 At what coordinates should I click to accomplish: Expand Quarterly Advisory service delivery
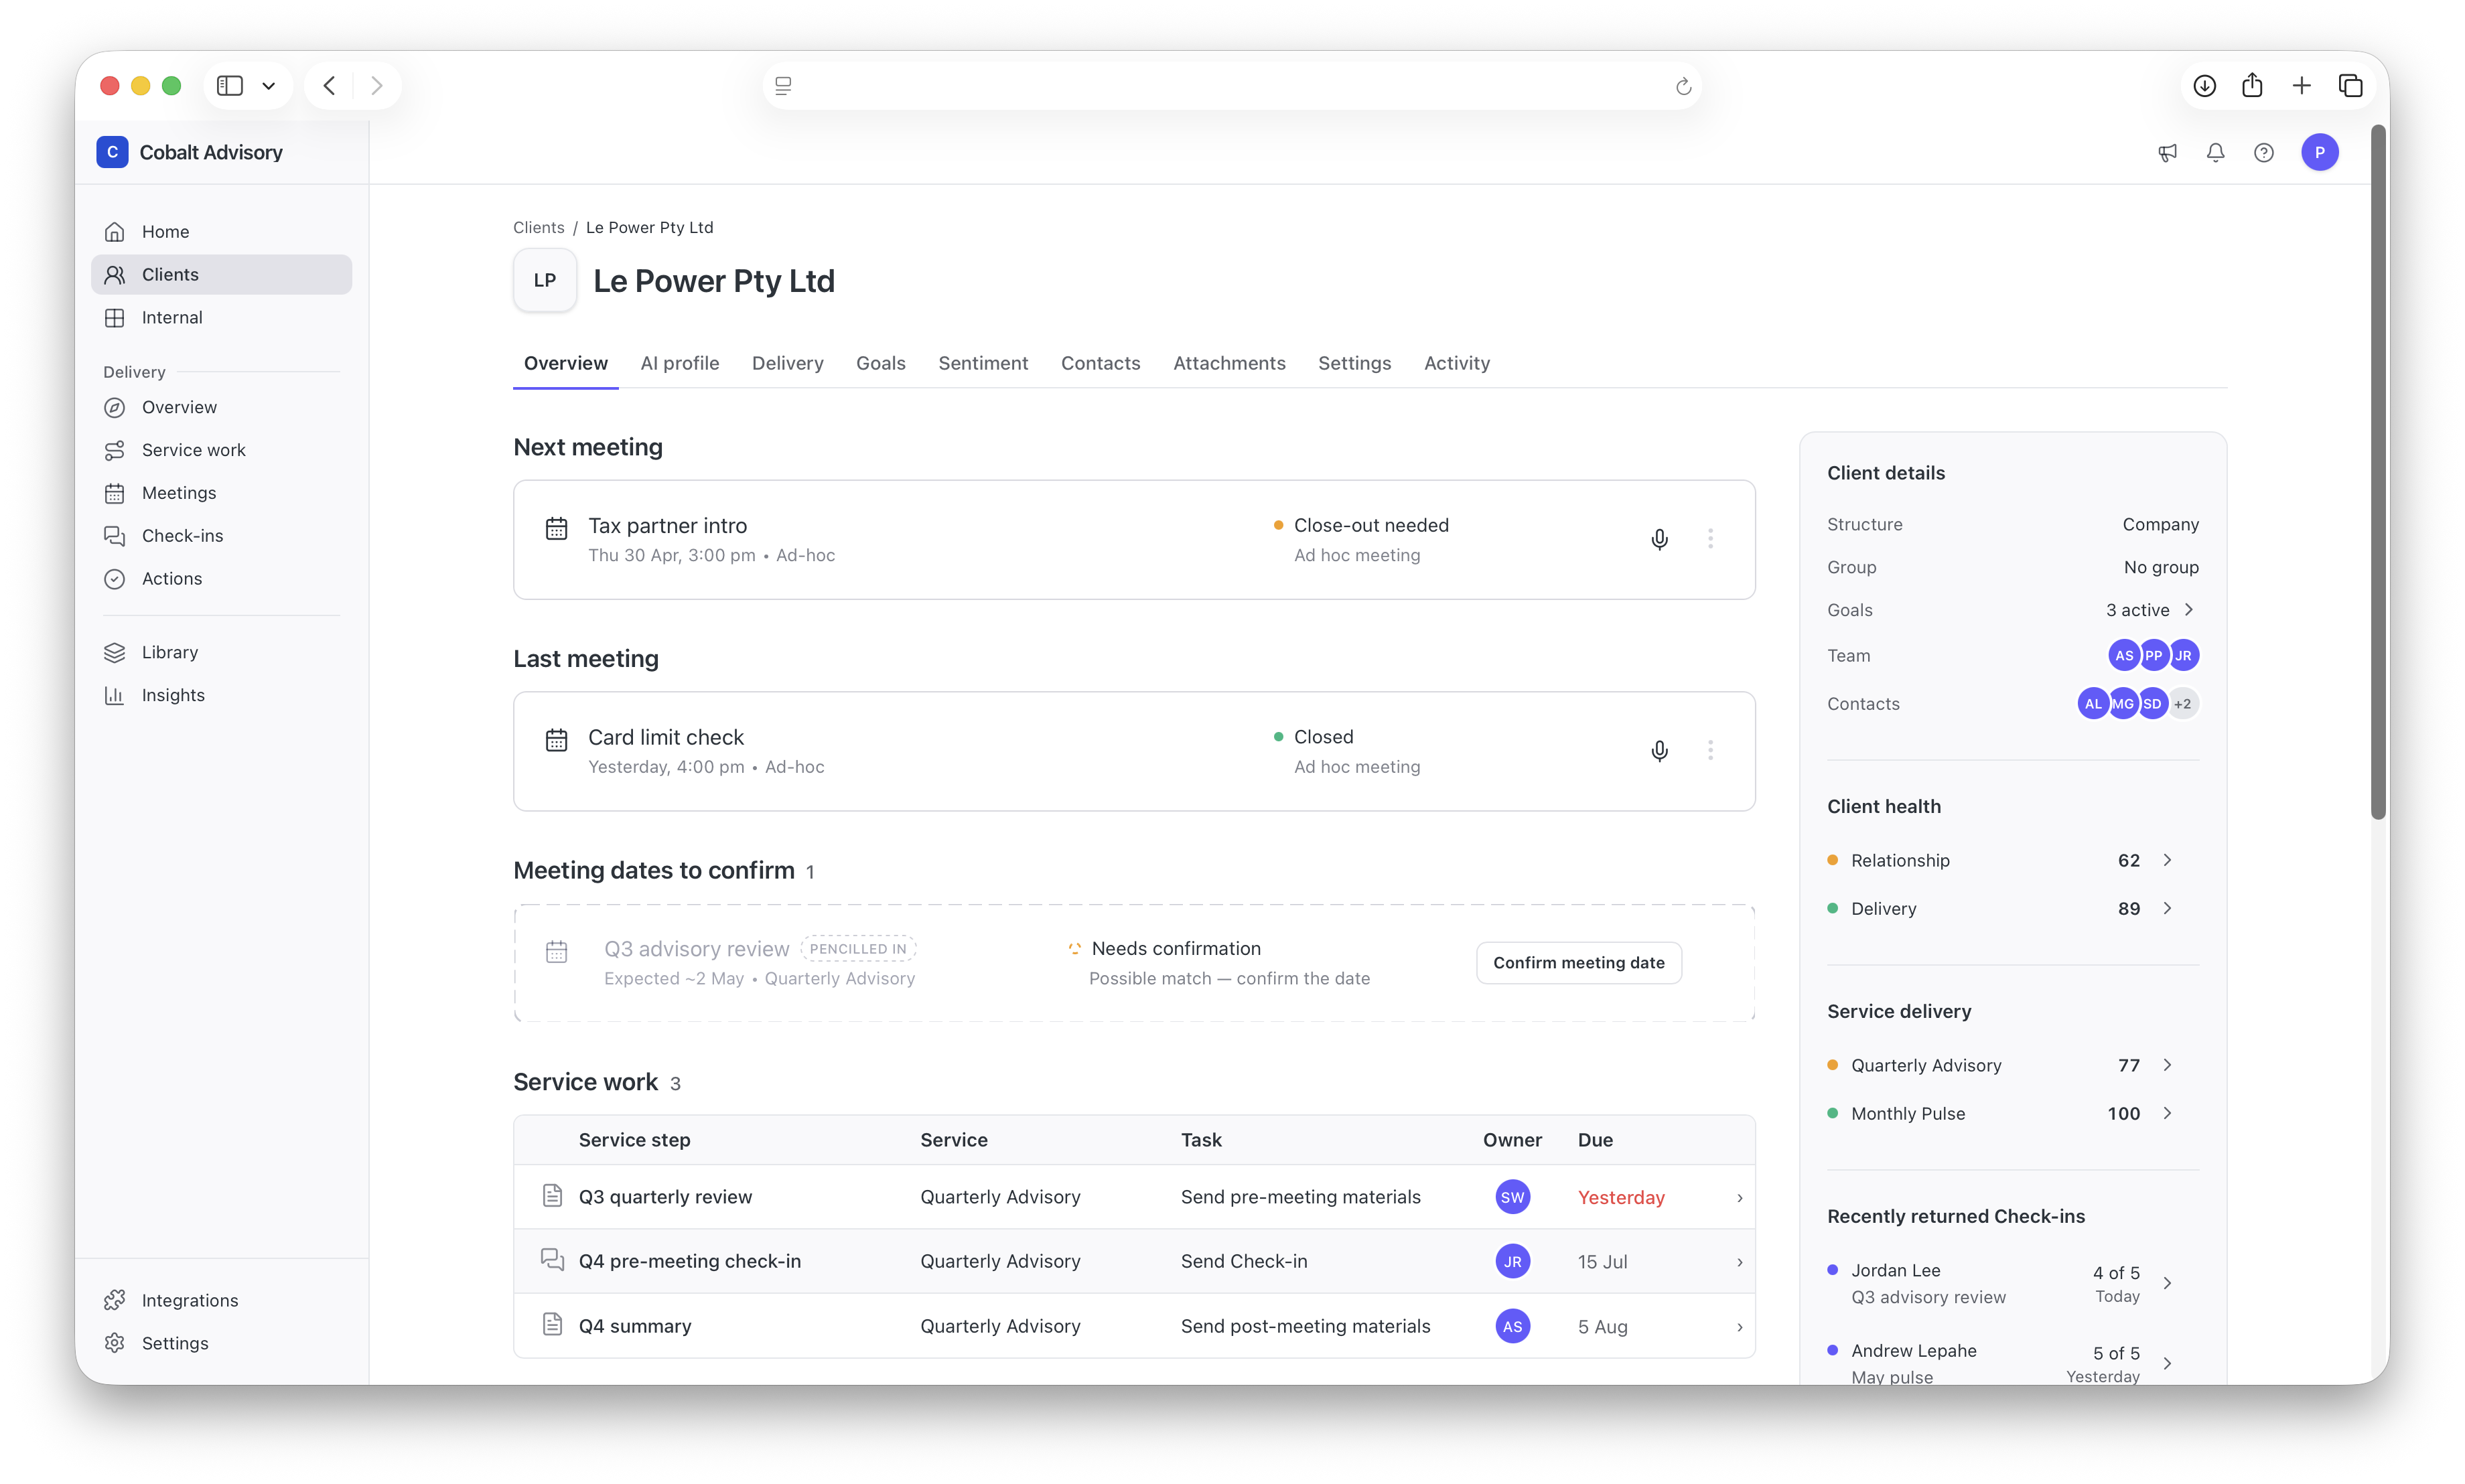coord(2167,1065)
